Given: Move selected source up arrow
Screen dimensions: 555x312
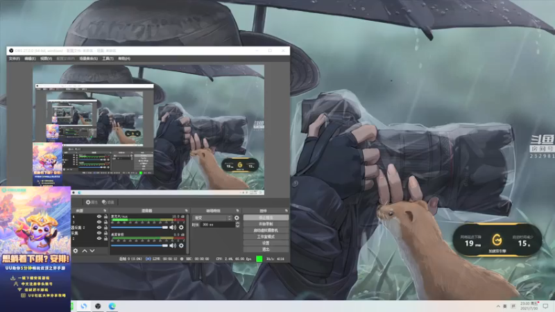Looking at the screenshot, I should coord(85,251).
